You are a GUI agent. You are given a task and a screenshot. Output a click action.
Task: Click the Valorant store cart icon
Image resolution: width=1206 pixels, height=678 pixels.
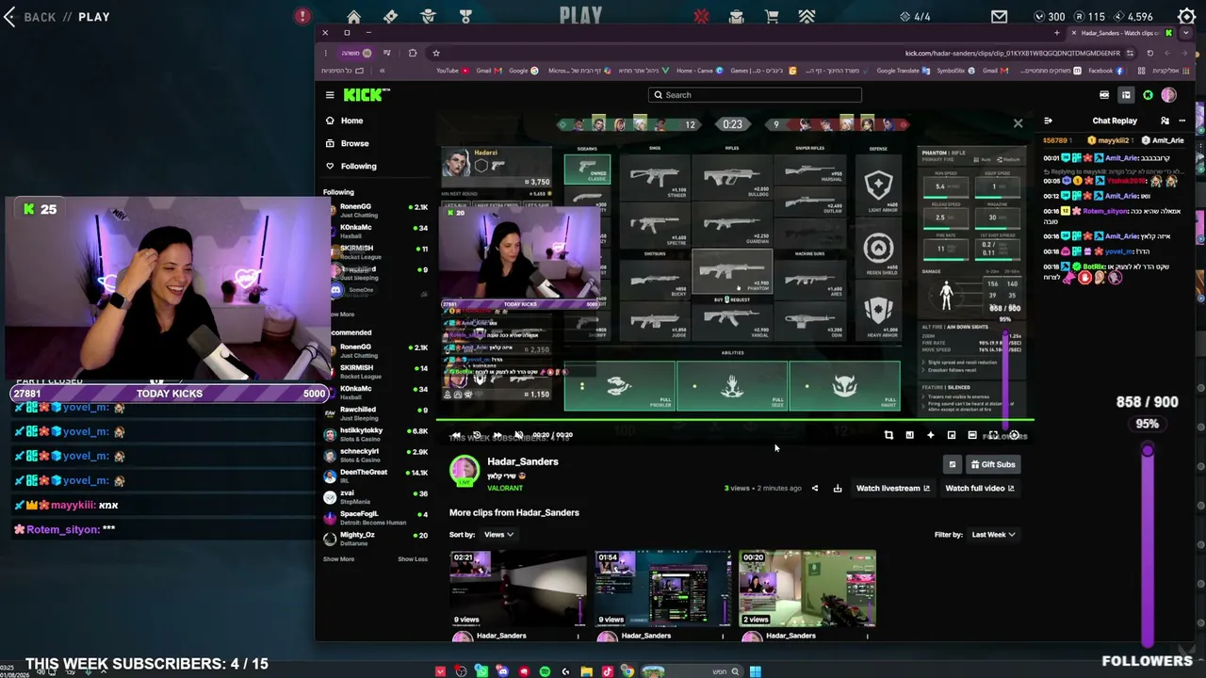point(772,16)
